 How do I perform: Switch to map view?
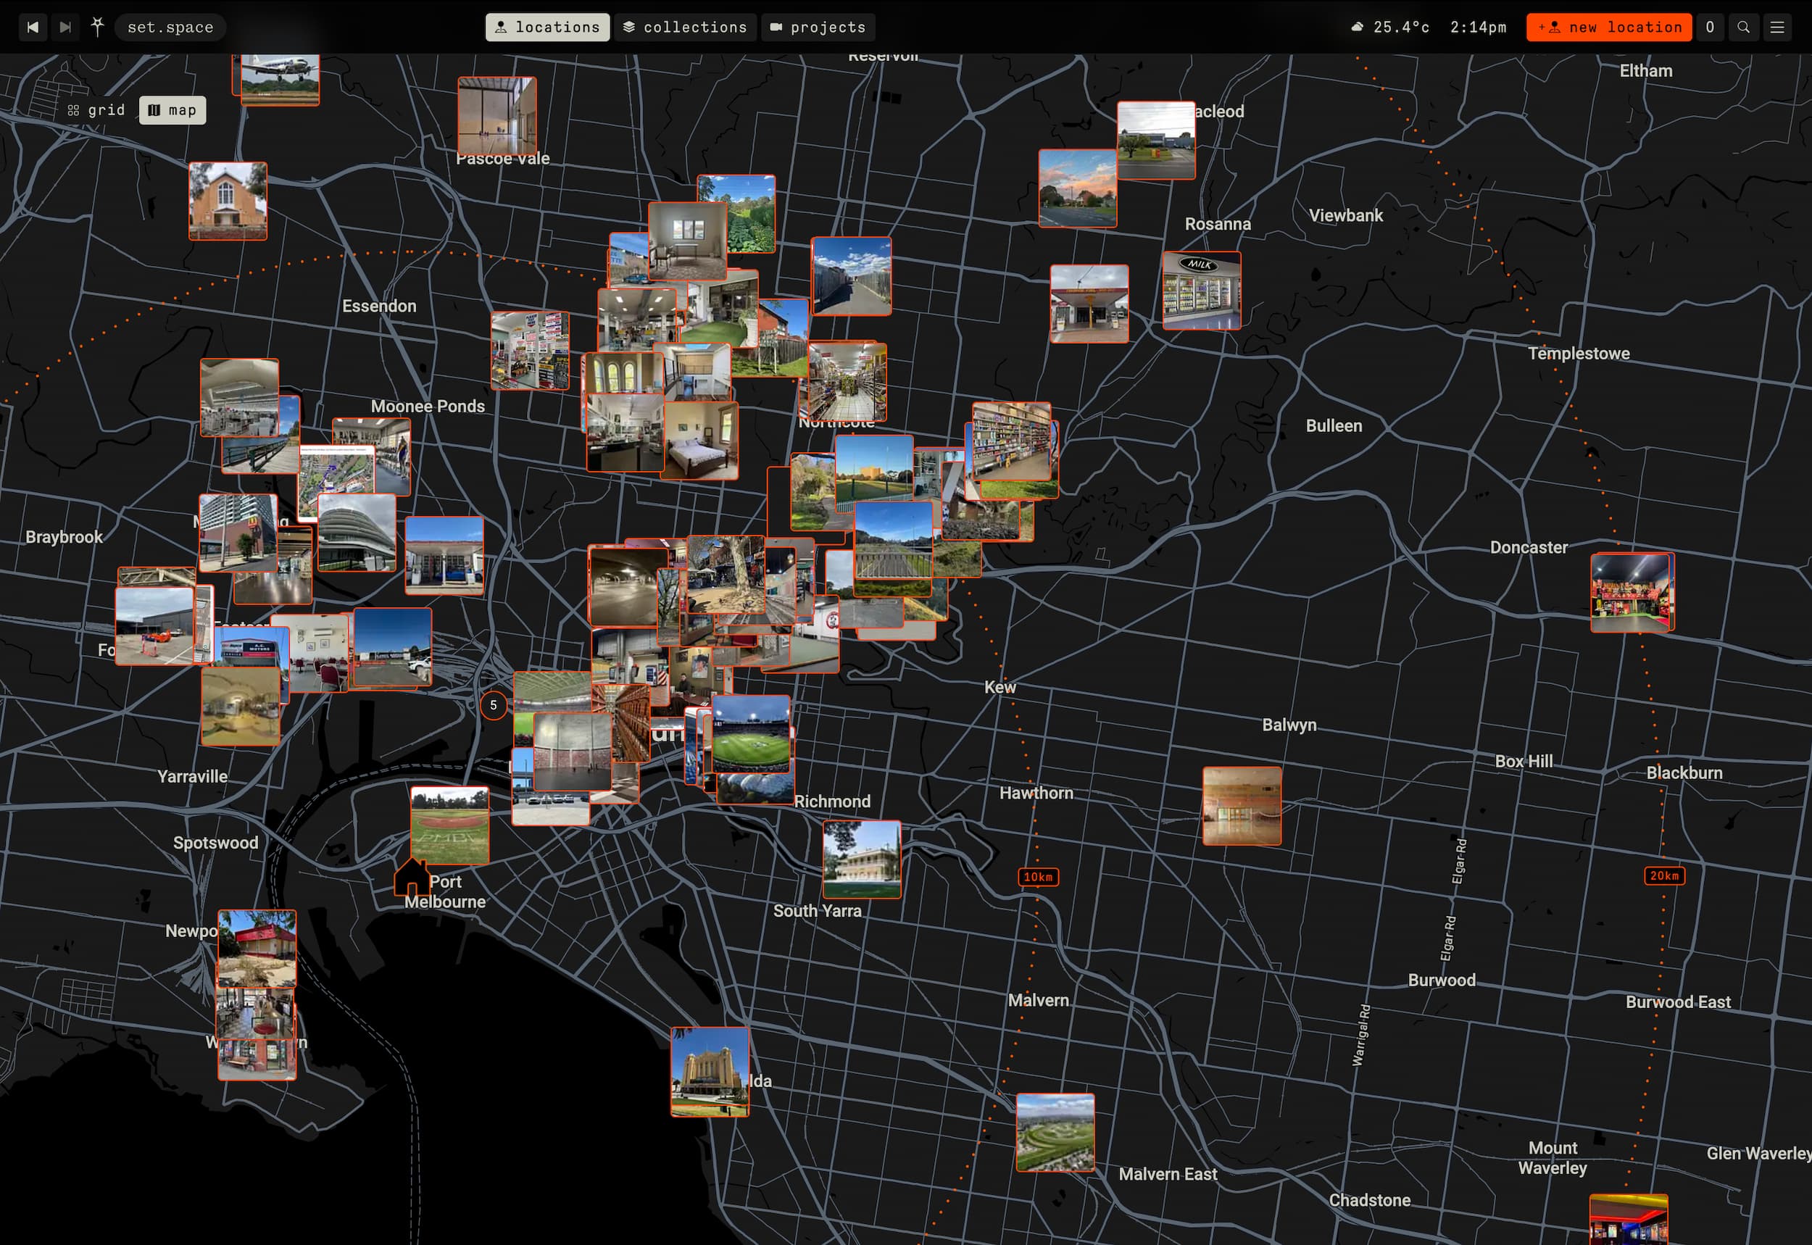tap(173, 110)
